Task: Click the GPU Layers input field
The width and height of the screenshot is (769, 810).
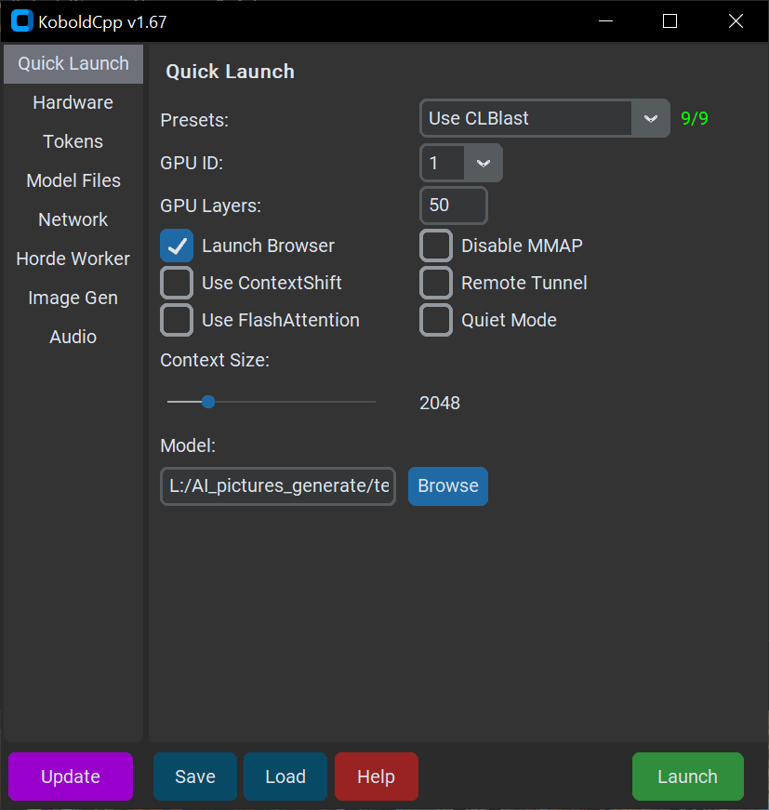Action: (x=454, y=206)
